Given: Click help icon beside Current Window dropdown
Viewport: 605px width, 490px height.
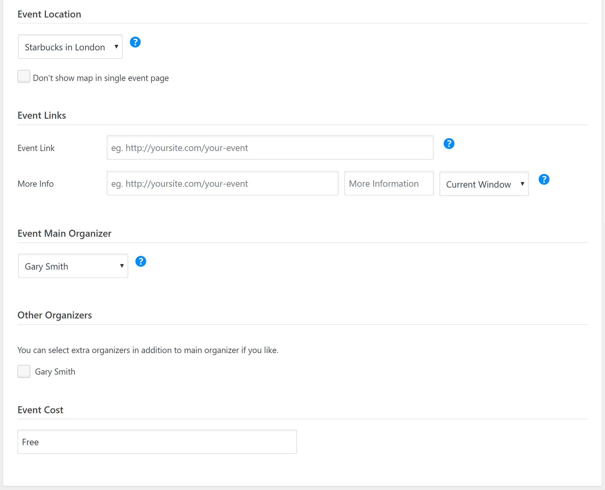Looking at the screenshot, I should (x=544, y=180).
